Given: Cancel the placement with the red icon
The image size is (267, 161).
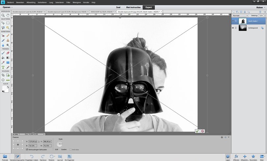Looking at the screenshot, I should 202,131.
